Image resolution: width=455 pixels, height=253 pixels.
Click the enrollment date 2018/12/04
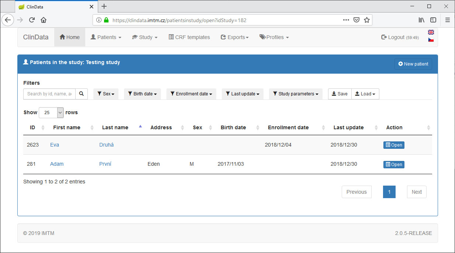pyautogui.click(x=278, y=145)
